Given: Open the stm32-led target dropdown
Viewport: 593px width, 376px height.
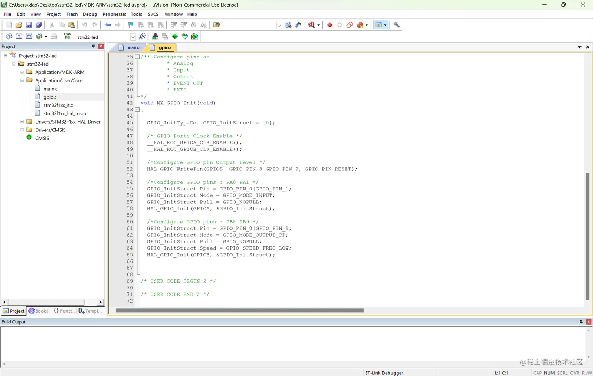Looking at the screenshot, I should click(x=133, y=37).
